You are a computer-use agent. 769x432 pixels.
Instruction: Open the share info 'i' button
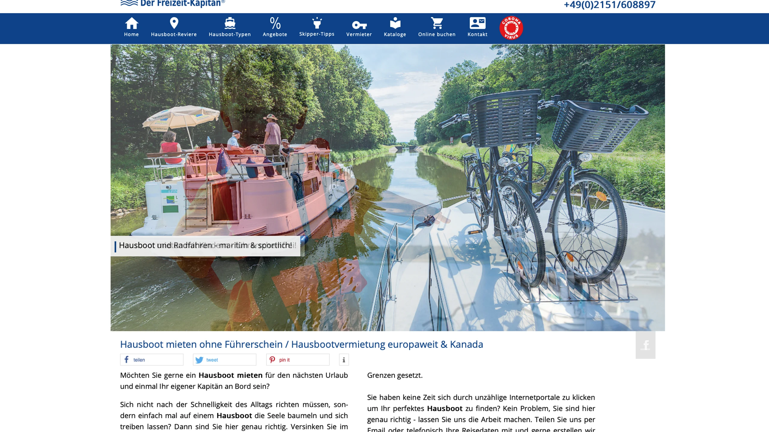coord(344,359)
